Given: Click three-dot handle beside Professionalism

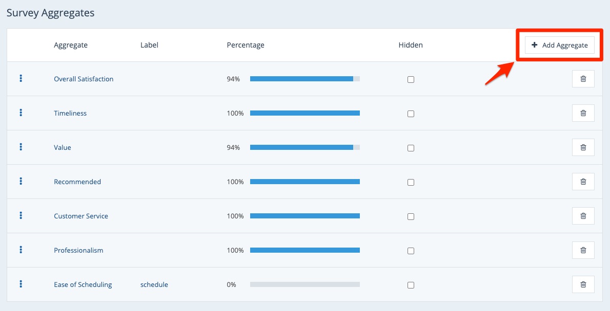Looking at the screenshot, I should [x=21, y=250].
